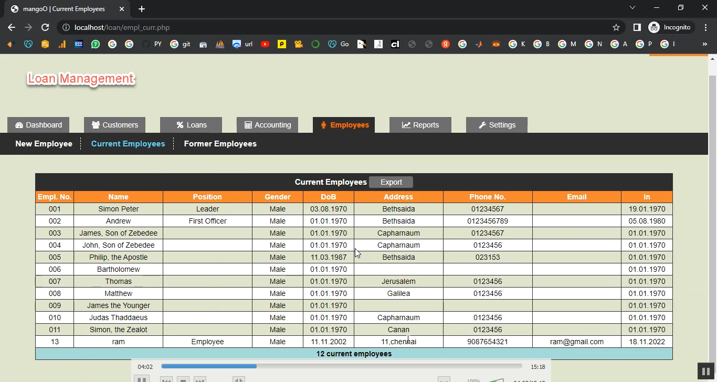Viewport: 717px width, 382px height.
Task: Click the Export button
Action: point(391,182)
